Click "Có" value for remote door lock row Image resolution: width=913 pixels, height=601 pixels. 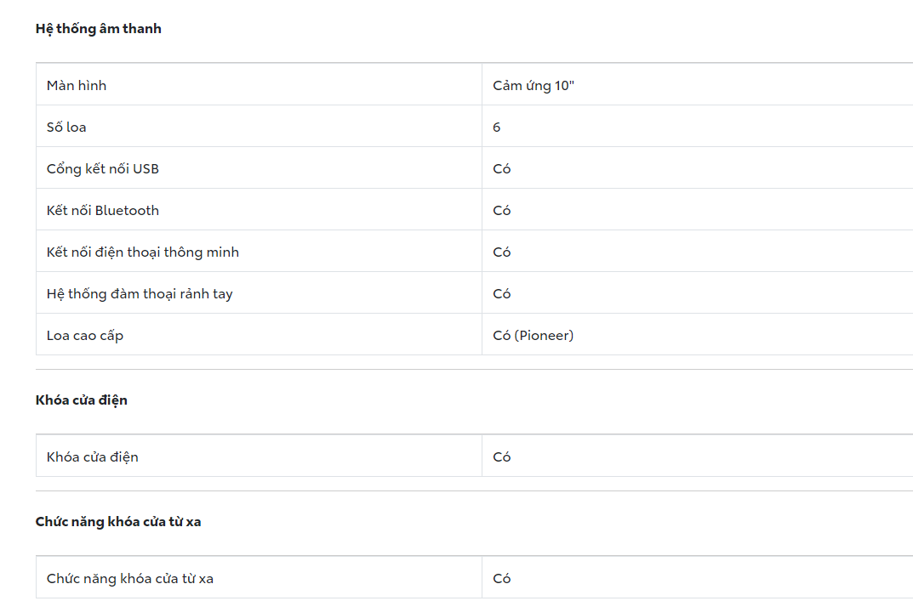[502, 578]
